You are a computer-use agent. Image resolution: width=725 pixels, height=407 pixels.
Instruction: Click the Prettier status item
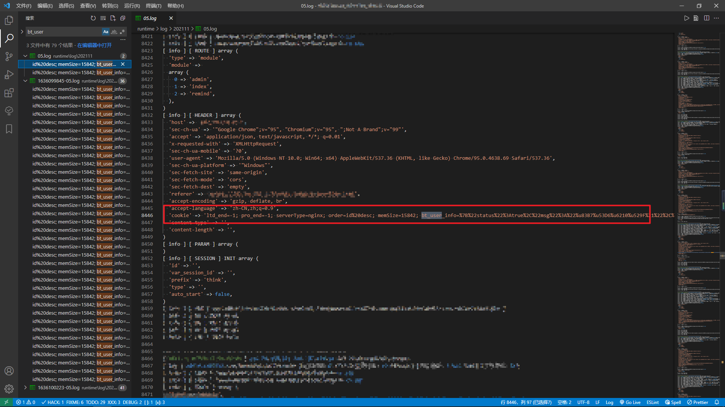(698, 402)
